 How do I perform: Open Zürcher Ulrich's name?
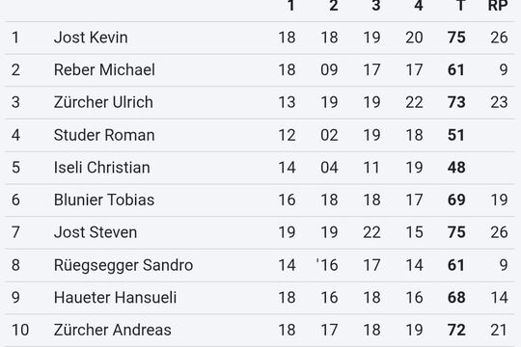103,102
